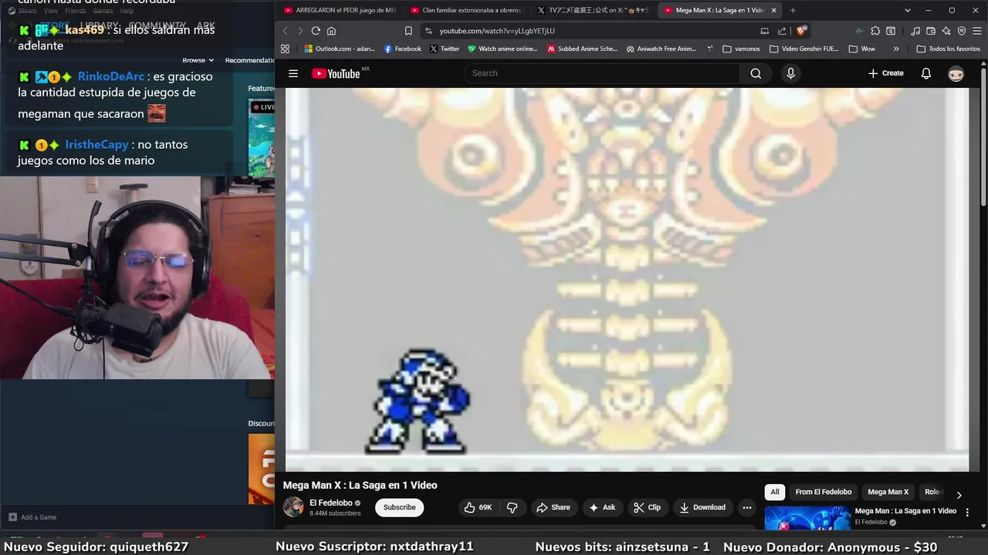Reload the current page
Screen dimensions: 988x555
(x=316, y=31)
